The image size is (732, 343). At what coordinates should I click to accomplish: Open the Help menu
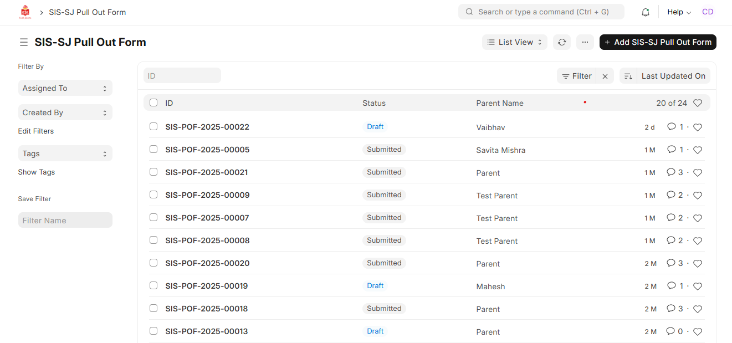(x=679, y=12)
